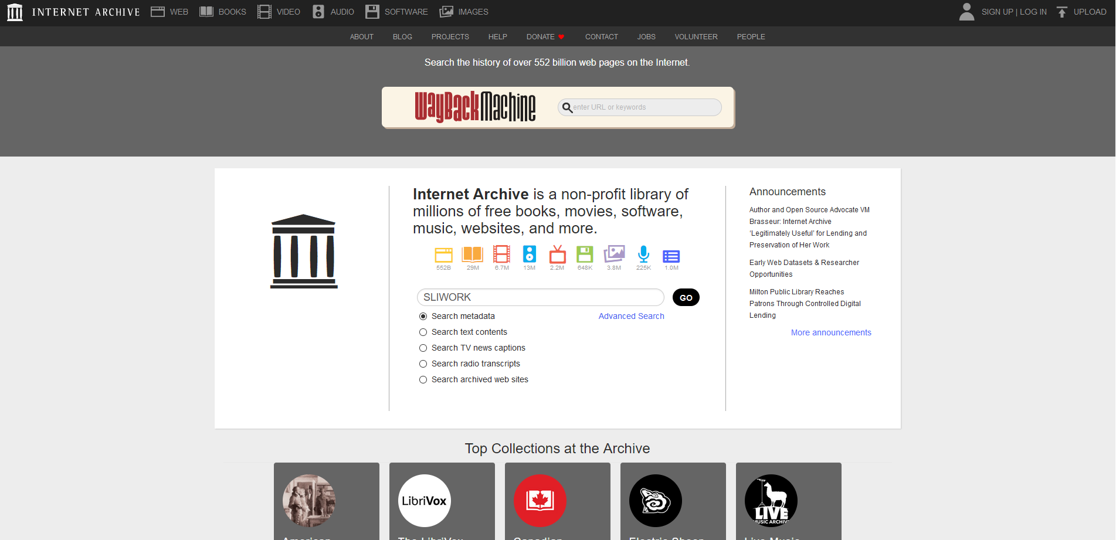
Task: Choose Search TV news captions
Action: pyautogui.click(x=423, y=348)
